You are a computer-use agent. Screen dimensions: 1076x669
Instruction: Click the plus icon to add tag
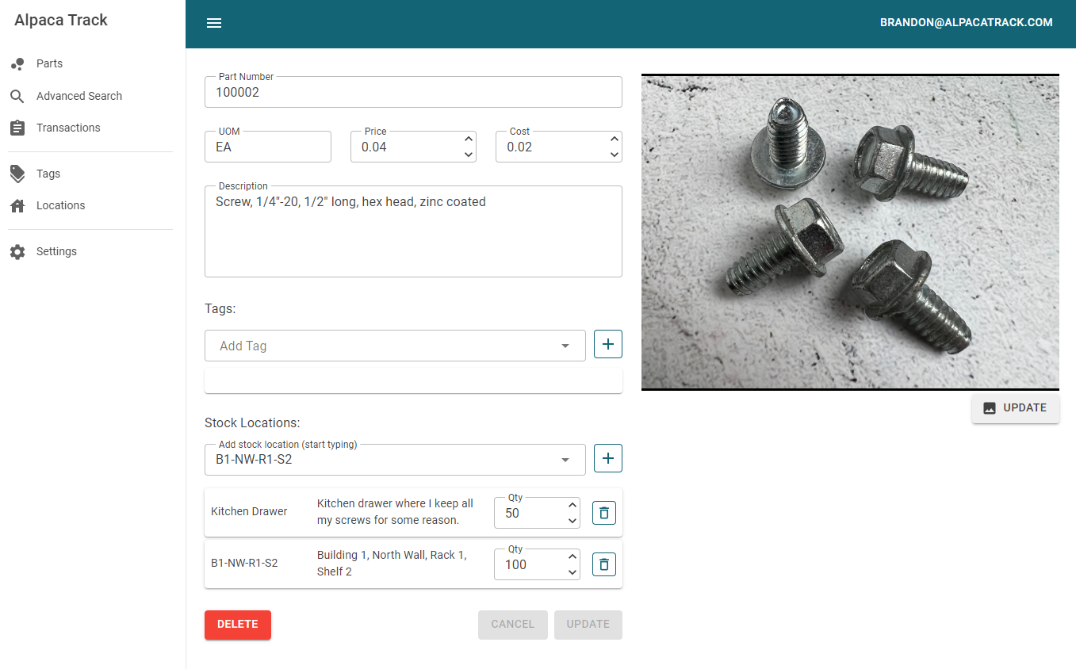coord(608,345)
